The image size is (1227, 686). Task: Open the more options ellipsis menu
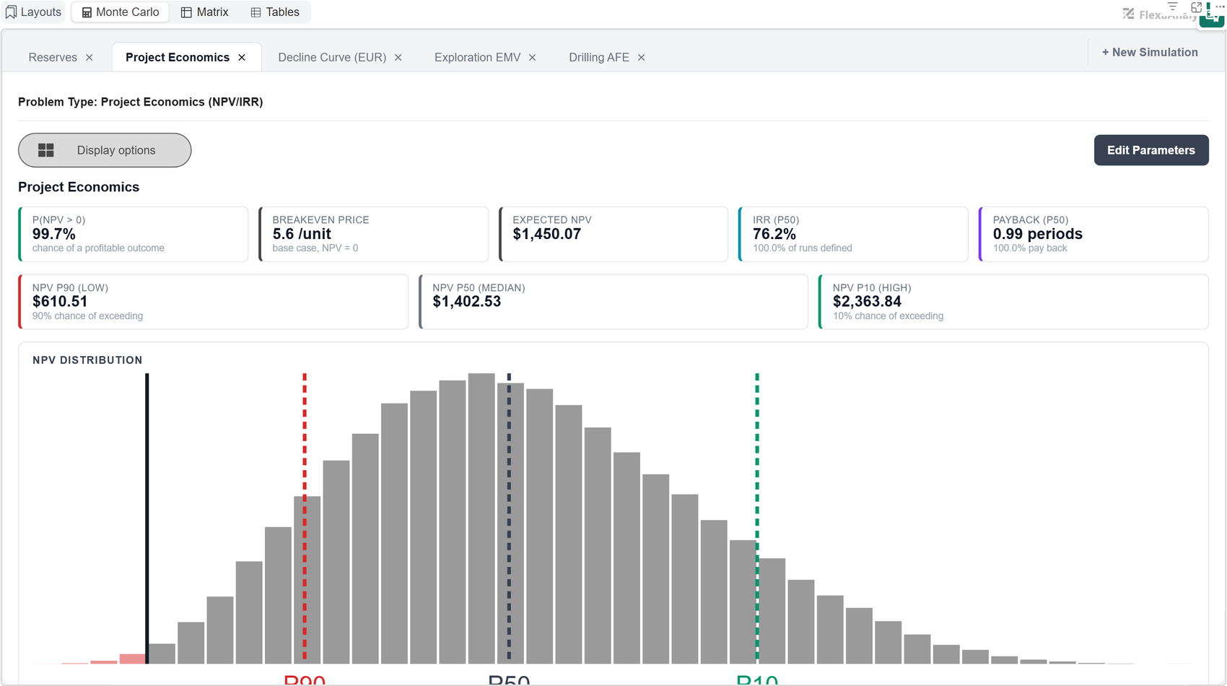point(1220,6)
